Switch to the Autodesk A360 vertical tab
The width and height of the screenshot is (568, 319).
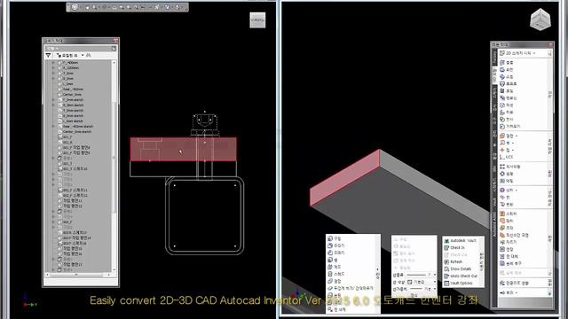click(x=494, y=224)
